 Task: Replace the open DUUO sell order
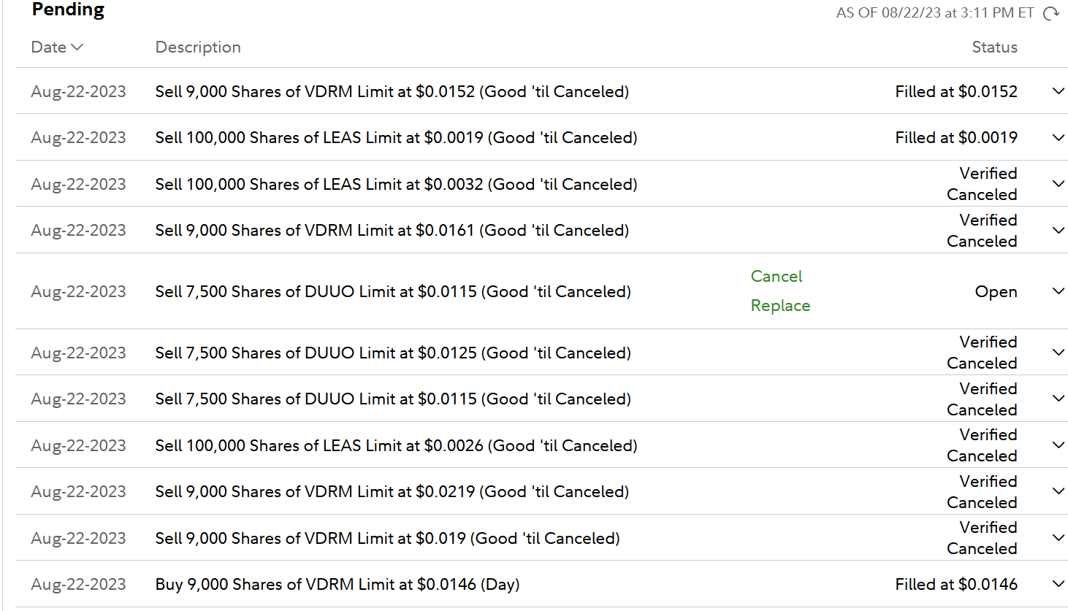click(x=780, y=306)
